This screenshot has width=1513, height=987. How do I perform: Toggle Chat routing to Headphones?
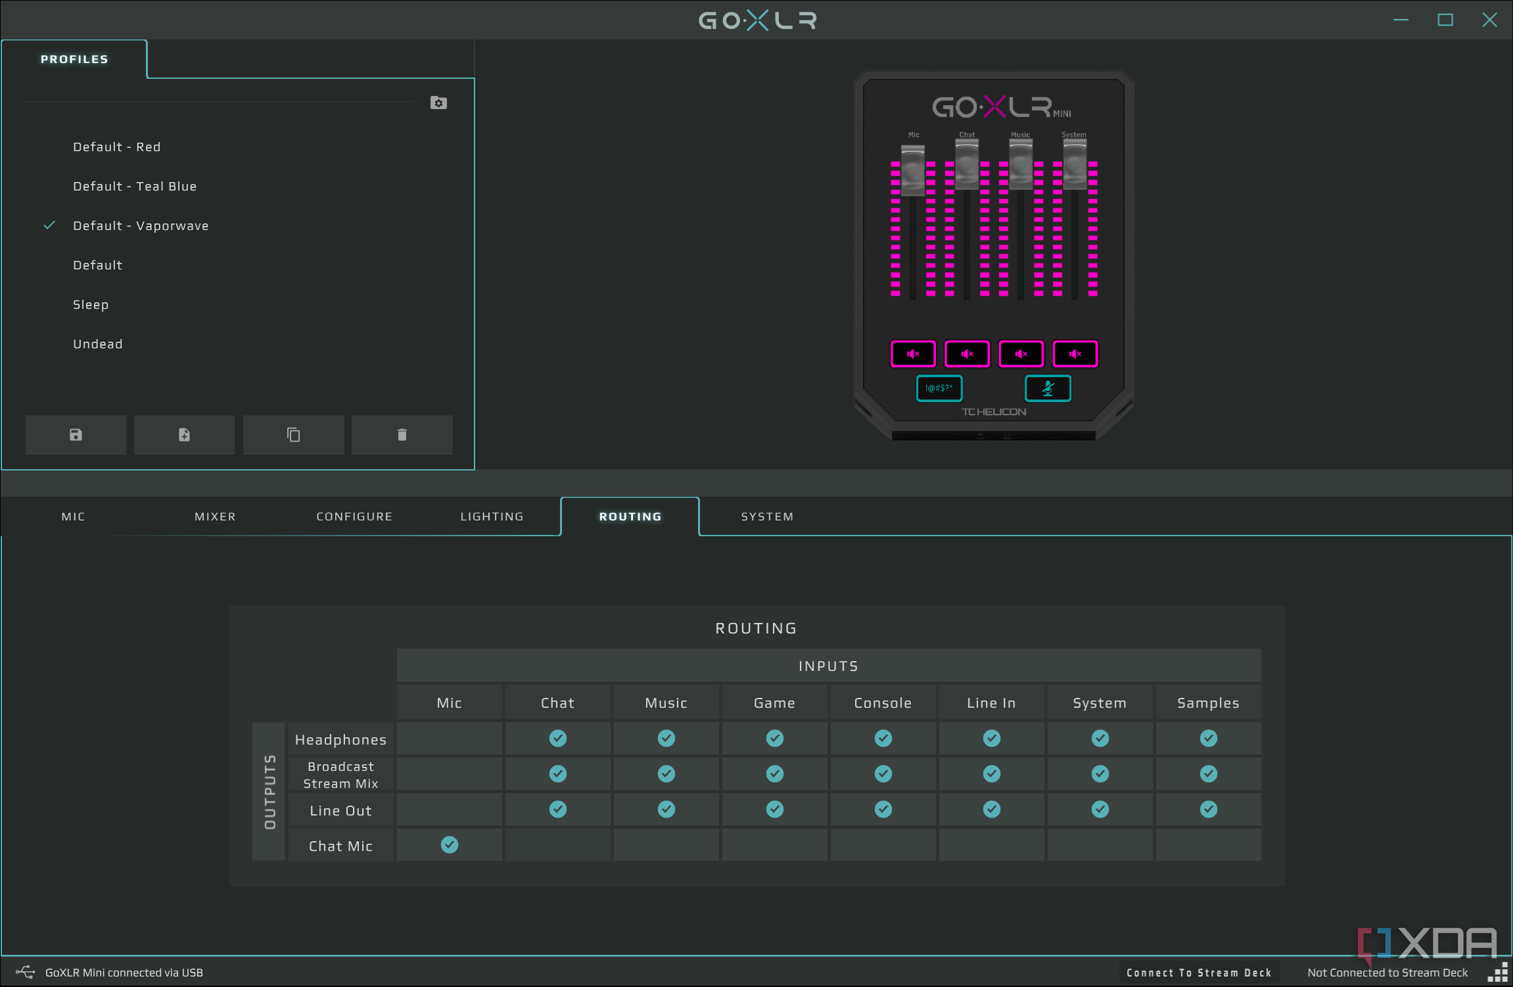558,739
